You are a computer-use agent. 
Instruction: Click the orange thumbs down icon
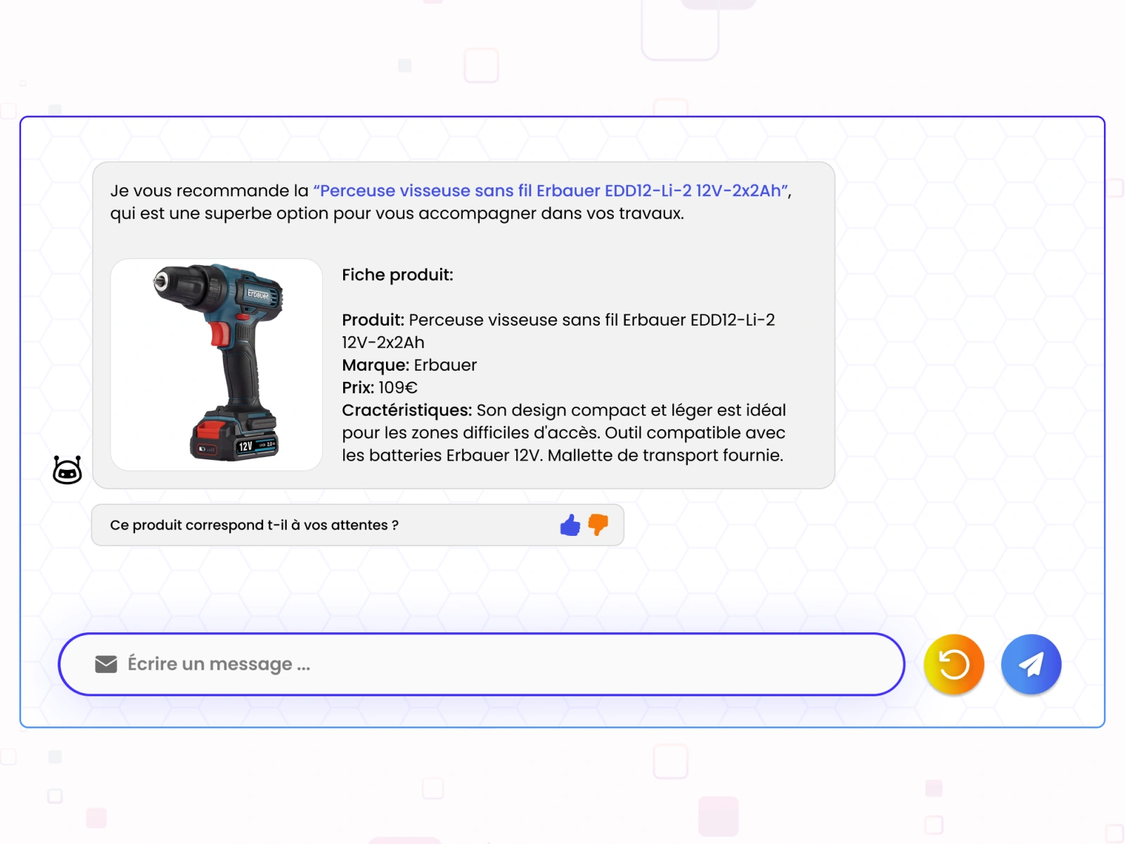[x=598, y=525]
